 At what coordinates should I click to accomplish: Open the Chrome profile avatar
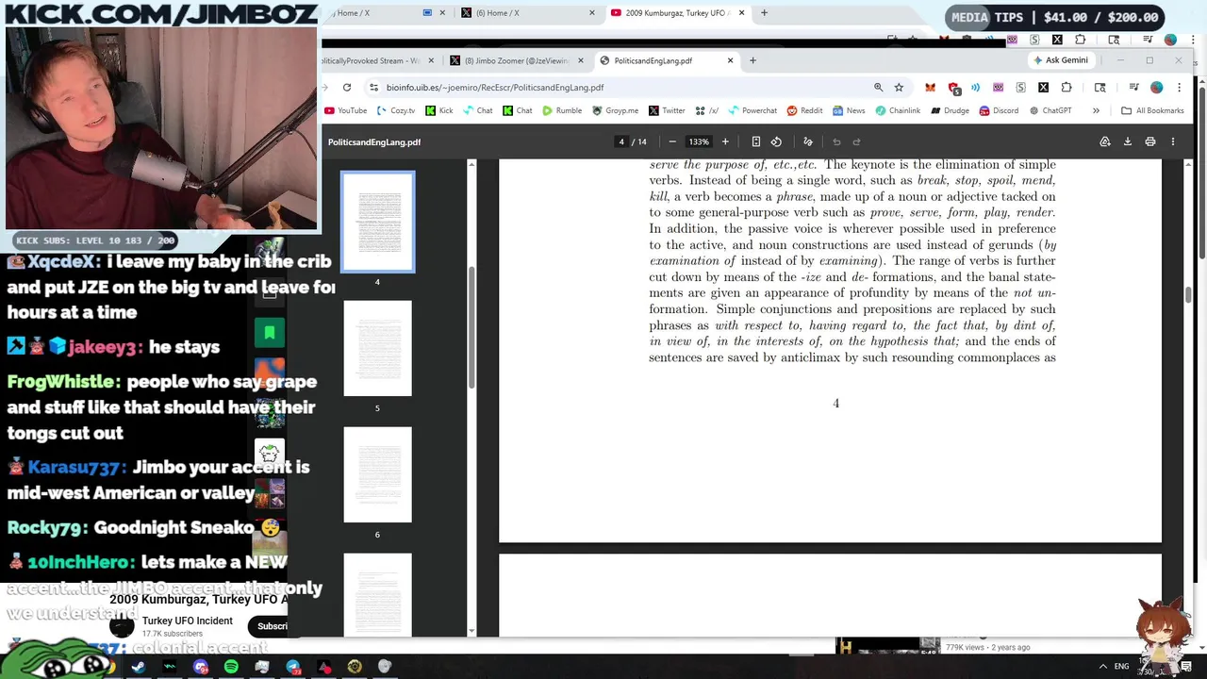pos(1156,88)
